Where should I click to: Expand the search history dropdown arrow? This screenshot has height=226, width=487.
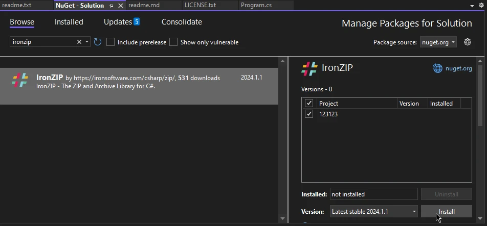point(87,42)
